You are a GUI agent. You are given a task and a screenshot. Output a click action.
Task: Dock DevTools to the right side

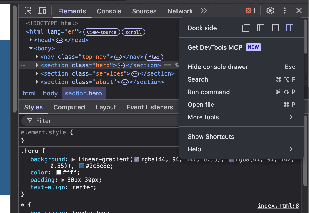[289, 28]
